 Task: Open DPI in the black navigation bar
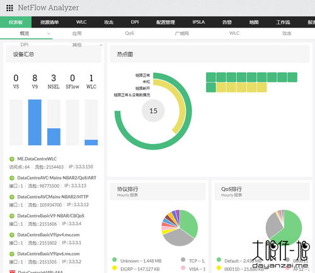tap(135, 22)
